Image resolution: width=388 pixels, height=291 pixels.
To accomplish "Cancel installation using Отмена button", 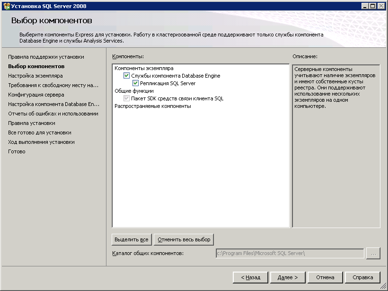I will [x=325, y=277].
